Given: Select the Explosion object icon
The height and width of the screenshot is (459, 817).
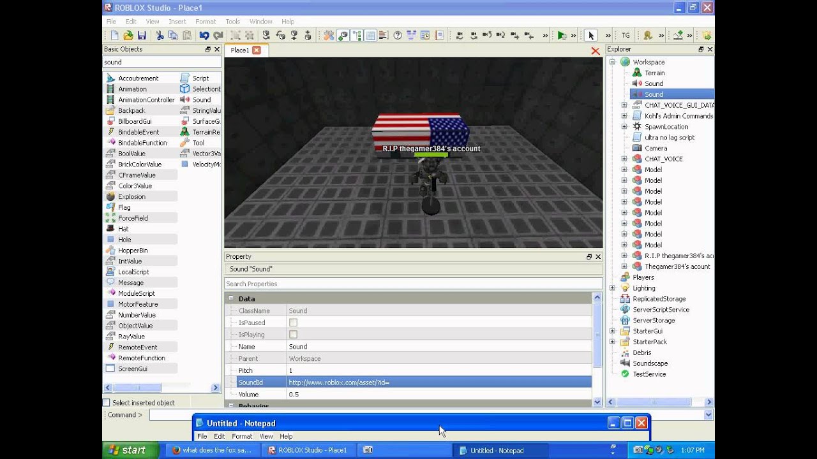Looking at the screenshot, I should click(x=111, y=196).
